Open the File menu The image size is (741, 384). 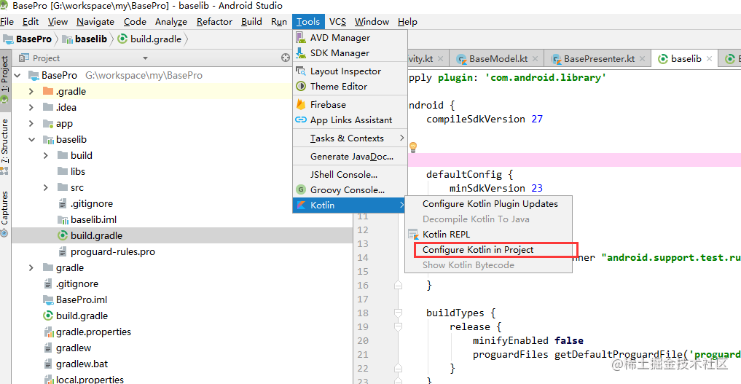point(7,22)
